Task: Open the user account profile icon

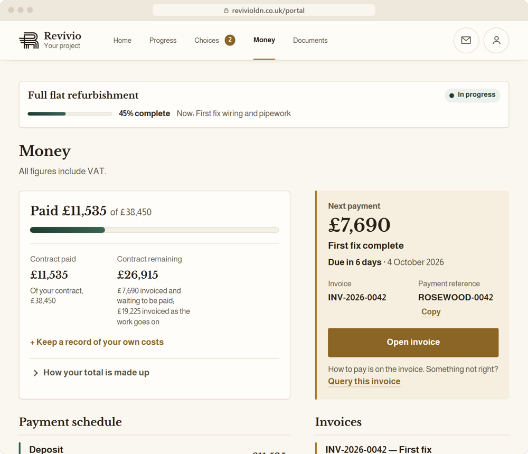Action: pyautogui.click(x=496, y=41)
